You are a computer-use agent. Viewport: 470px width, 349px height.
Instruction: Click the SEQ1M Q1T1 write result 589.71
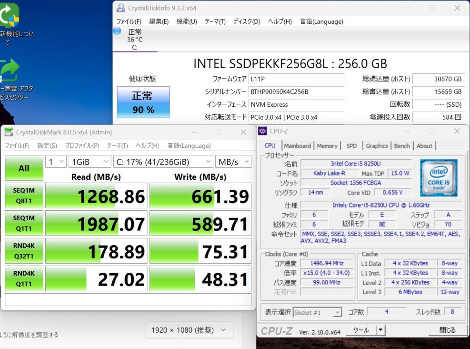(200, 223)
